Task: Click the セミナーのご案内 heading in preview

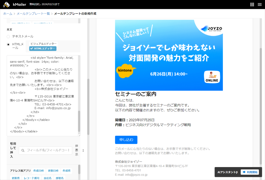Action: click(136, 94)
